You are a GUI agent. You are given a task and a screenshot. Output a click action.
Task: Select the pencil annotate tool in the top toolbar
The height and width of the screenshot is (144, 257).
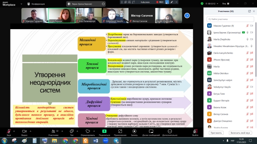(171, 2)
